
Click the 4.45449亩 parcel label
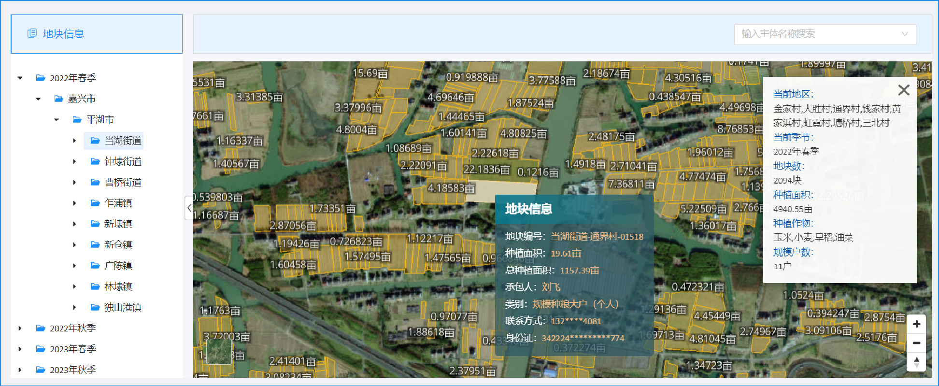click(x=717, y=316)
